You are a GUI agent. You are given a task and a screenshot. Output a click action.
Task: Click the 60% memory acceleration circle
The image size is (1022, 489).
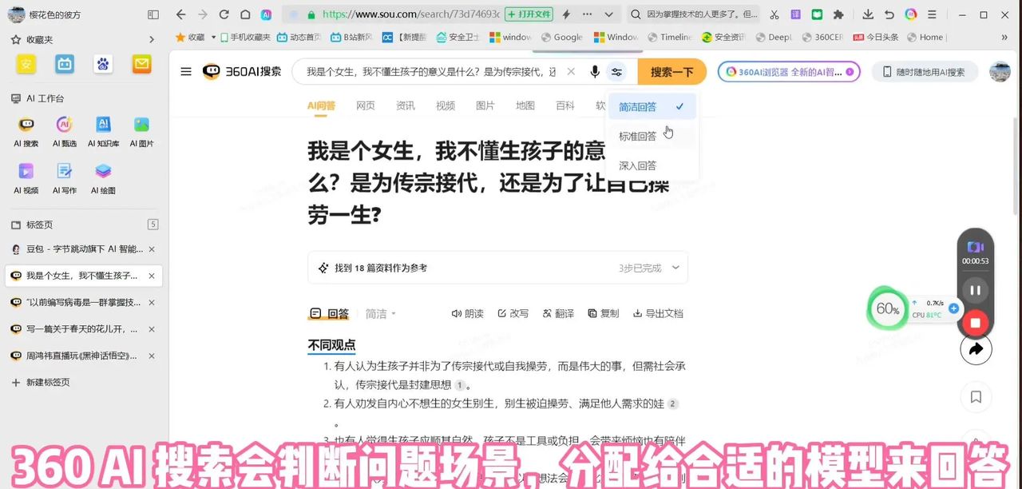(887, 308)
